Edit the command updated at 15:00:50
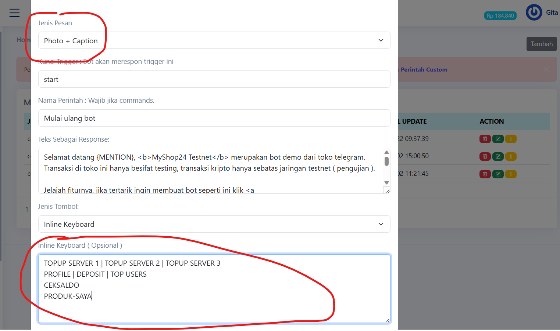Screen dimensions: 560x331 click(498, 157)
